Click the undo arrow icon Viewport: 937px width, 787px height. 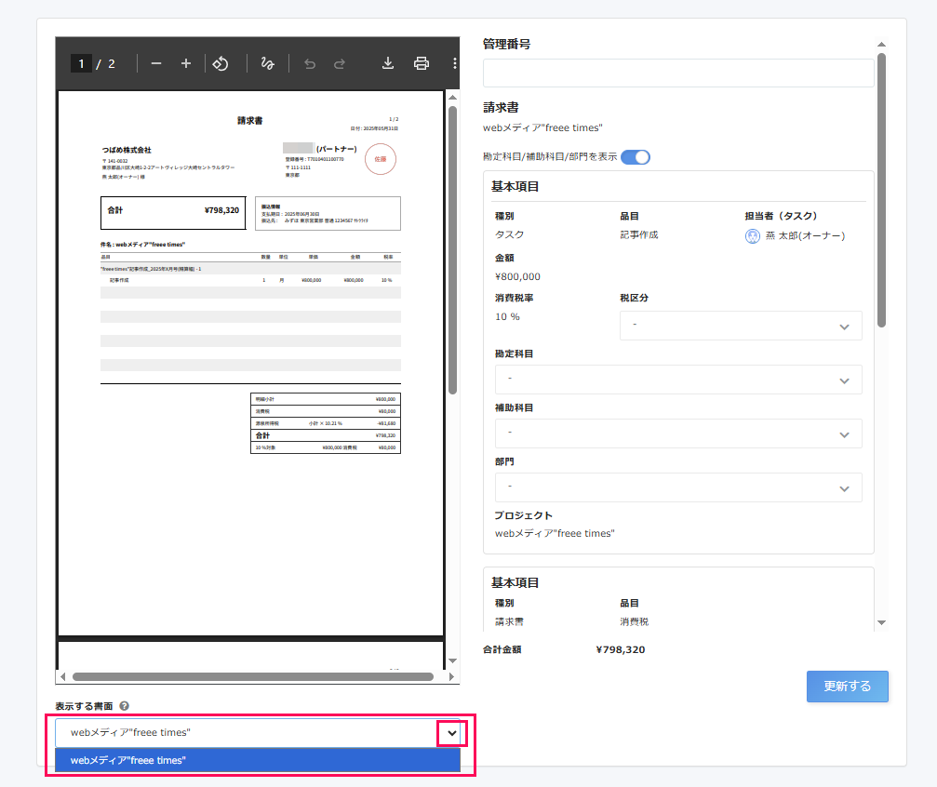coord(309,63)
